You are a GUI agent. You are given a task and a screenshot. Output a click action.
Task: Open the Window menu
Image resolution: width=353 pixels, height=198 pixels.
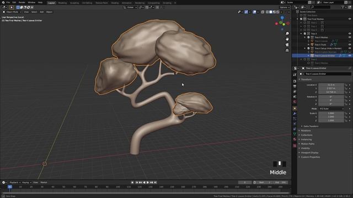tap(31, 2)
